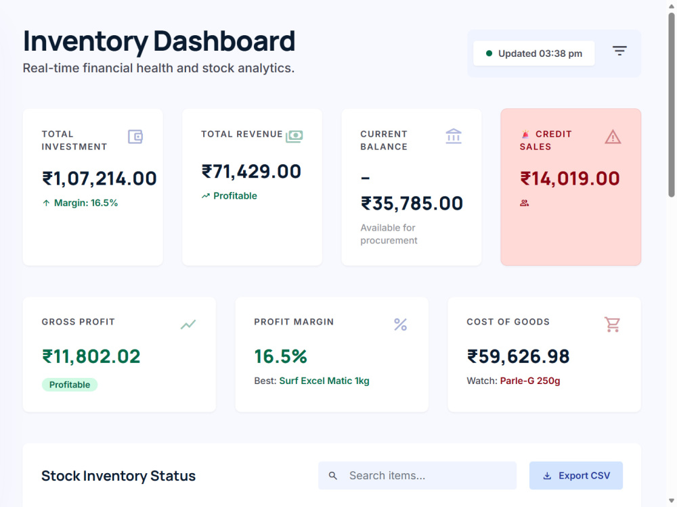Click the wallet icon on Total Investment
This screenshot has height=507, width=677.
(135, 137)
